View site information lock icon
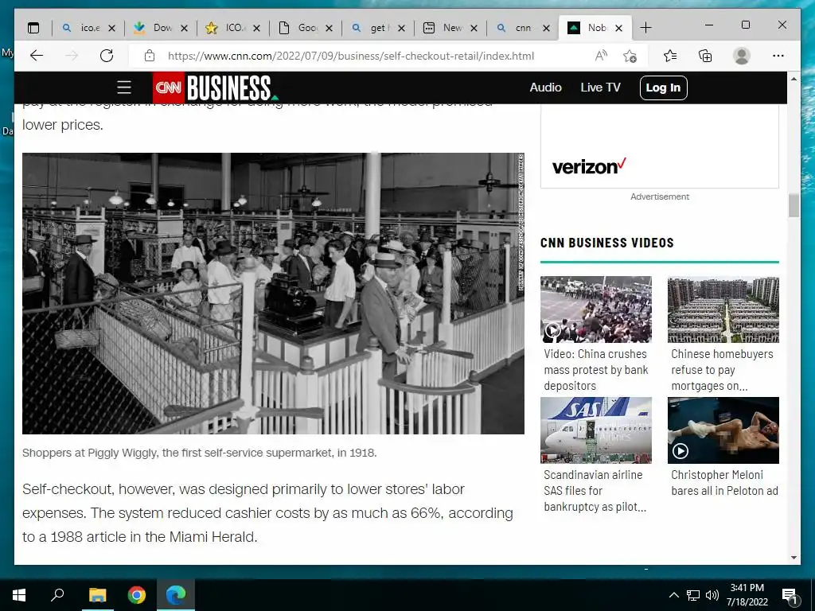Image resolution: width=815 pixels, height=611 pixels. [149, 56]
